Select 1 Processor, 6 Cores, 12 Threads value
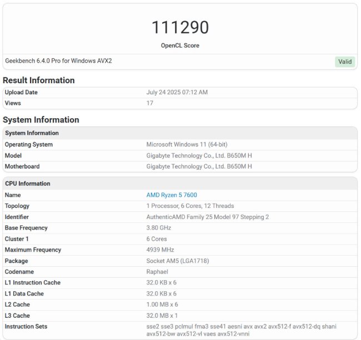This screenshot has height=340, width=361. pos(190,206)
